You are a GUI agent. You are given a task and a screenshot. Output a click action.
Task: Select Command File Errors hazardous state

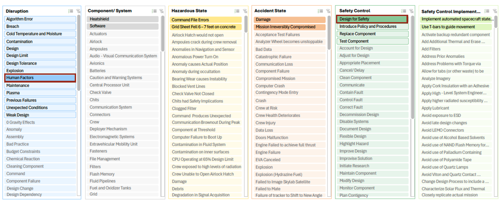[x=206, y=20]
